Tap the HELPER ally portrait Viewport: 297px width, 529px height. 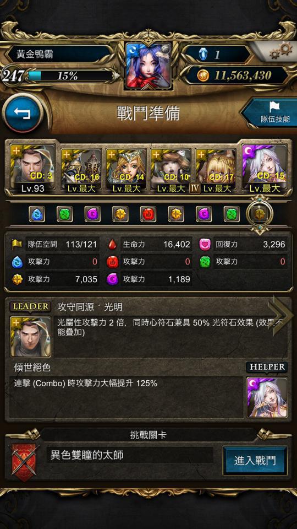point(267,397)
